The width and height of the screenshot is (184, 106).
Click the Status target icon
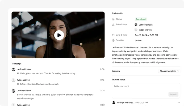[x=113, y=19]
